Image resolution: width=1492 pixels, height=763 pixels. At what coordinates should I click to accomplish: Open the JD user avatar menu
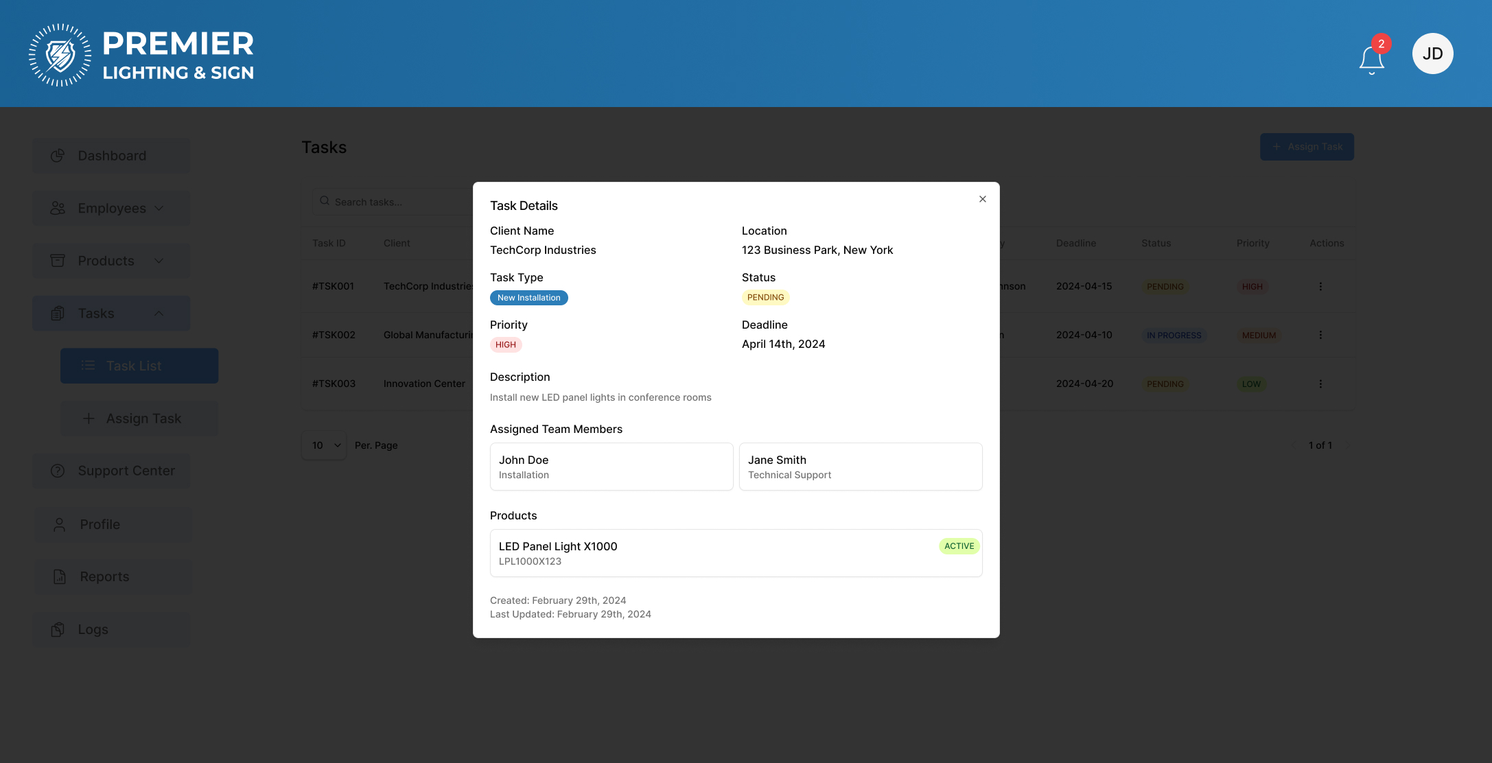click(1432, 54)
